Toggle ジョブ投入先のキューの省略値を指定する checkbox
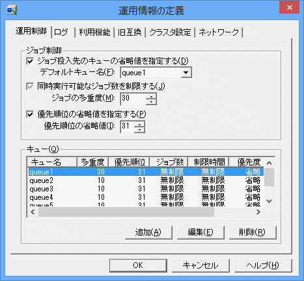This screenshot has width=304, height=281. point(30,61)
